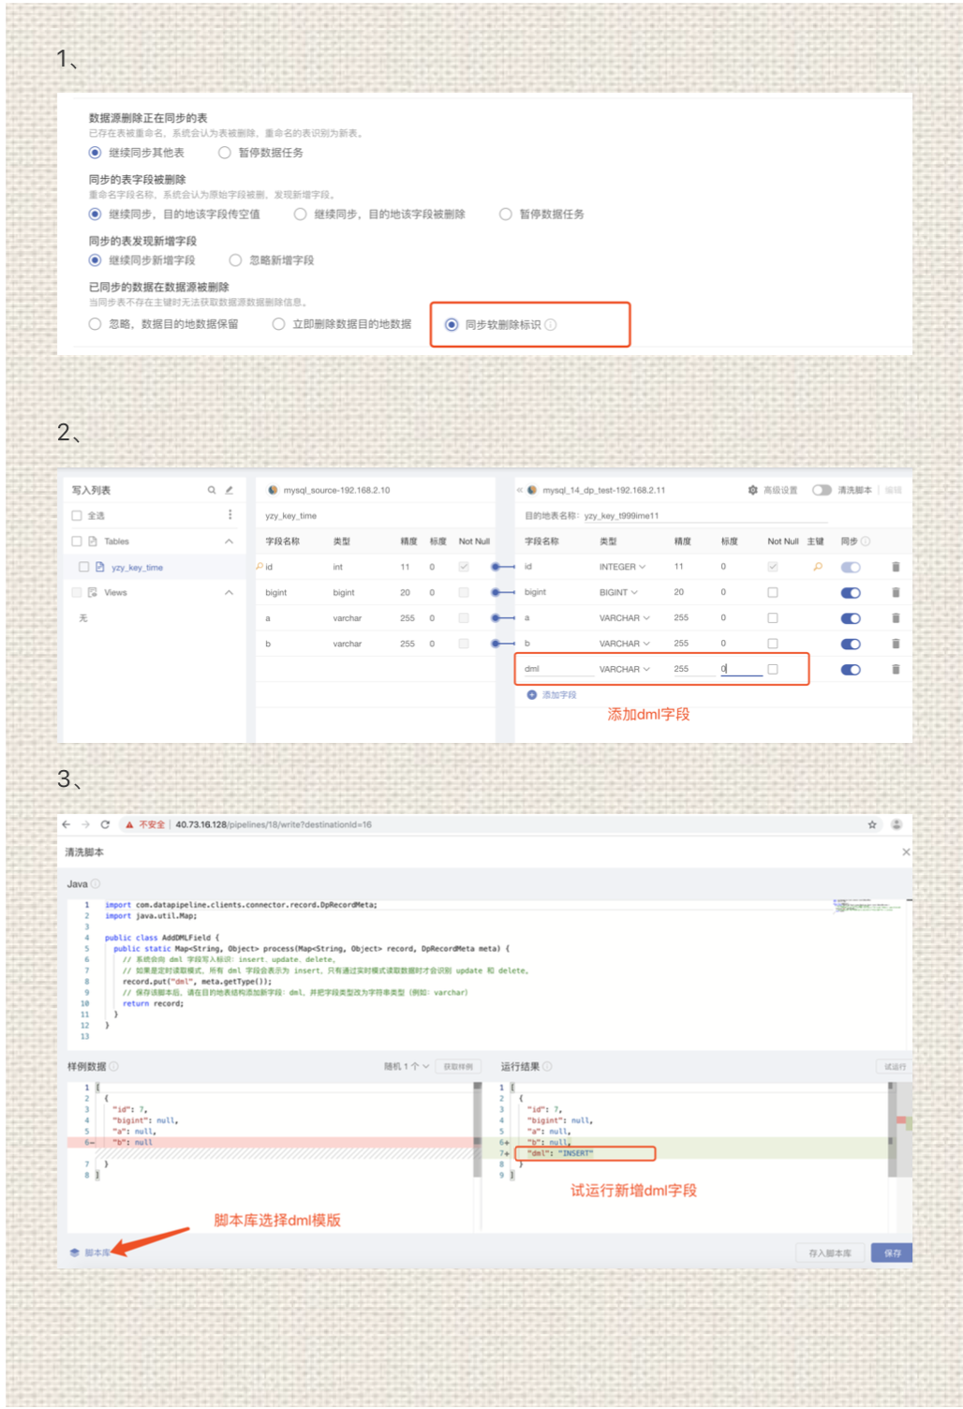Open VARCHAR type dropdown for field a
Viewport: 963px width, 1409px height.
pyautogui.click(x=624, y=617)
